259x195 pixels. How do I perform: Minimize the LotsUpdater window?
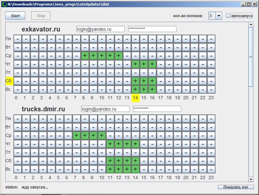pos(243,4)
